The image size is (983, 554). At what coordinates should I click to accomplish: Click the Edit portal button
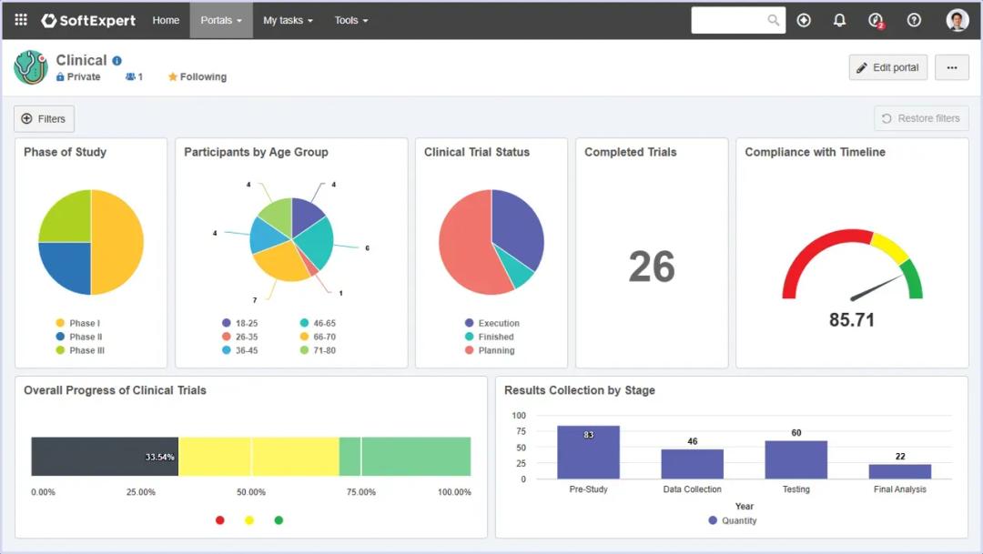coord(887,67)
